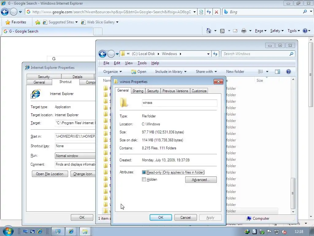Click the Change Icon... button

[x=83, y=174]
